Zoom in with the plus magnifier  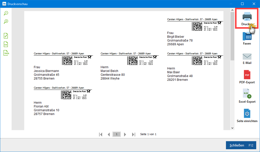tap(6, 22)
